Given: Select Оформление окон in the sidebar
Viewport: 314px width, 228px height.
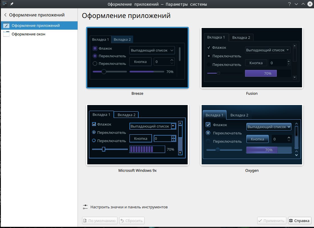Looking at the screenshot, I should 39,34.
